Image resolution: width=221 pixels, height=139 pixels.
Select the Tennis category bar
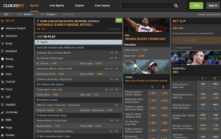tap(78, 42)
